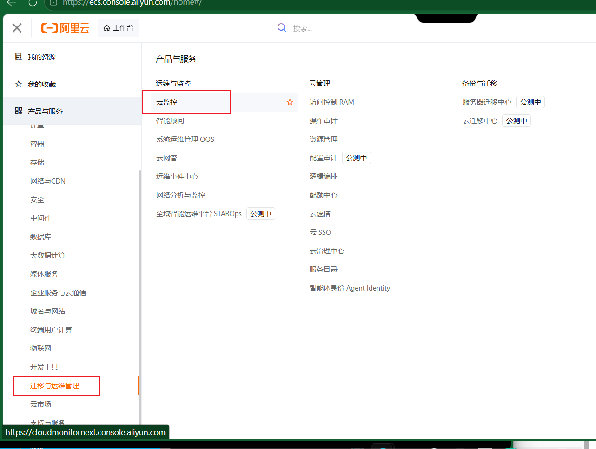The width and height of the screenshot is (596, 449).
Task: Click the Alibaba Cloud logo
Action: click(65, 28)
